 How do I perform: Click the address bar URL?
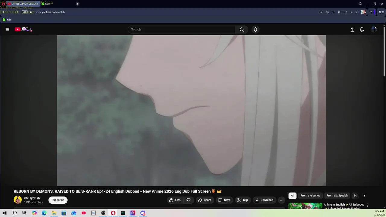click(50, 12)
